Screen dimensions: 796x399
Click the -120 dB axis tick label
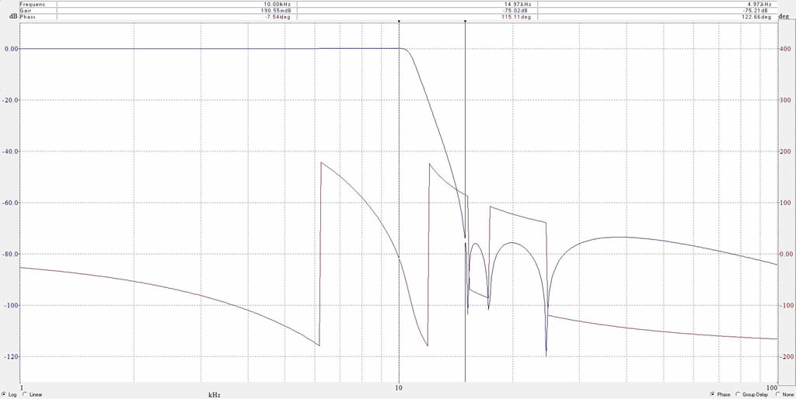click(12, 356)
